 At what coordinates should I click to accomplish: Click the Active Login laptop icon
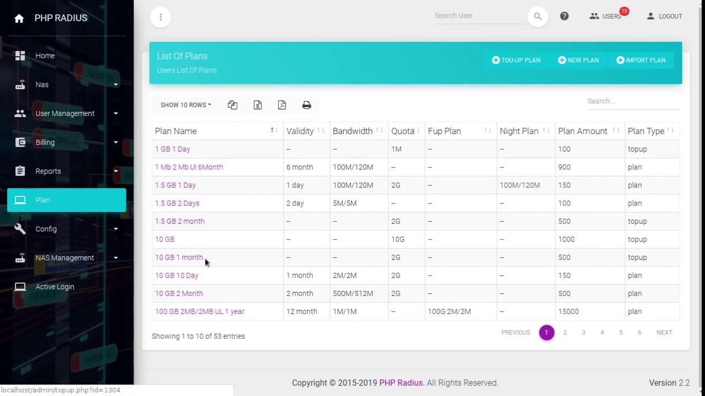coord(20,287)
